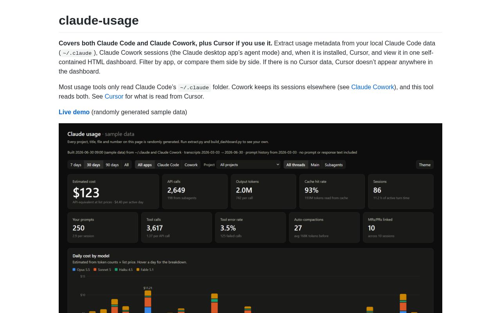Click the Theme button
The image size is (501, 313).
pyautogui.click(x=425, y=165)
